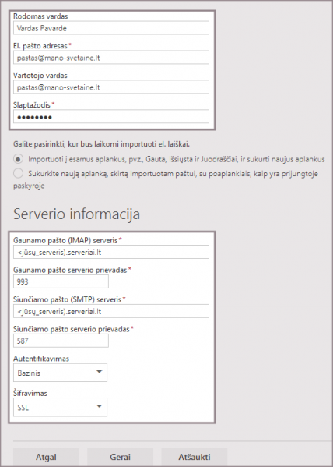Click the El. pašto adresas field
Image resolution: width=333 pixels, height=467 pixels.
tap(111, 58)
